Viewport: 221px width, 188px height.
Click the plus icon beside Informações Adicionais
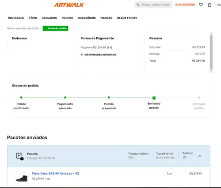82,55
